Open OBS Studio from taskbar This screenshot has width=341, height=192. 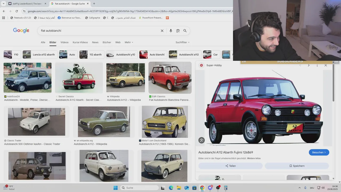point(218,188)
